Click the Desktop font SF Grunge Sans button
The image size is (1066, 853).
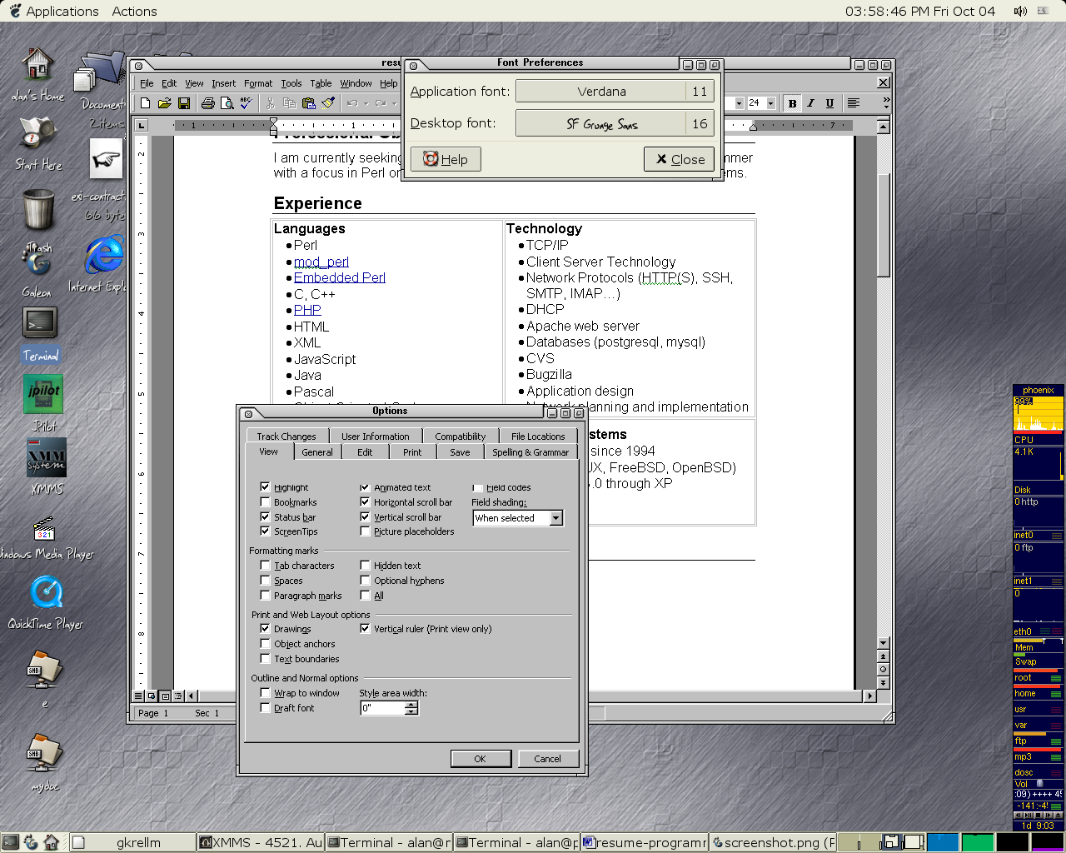tap(601, 123)
